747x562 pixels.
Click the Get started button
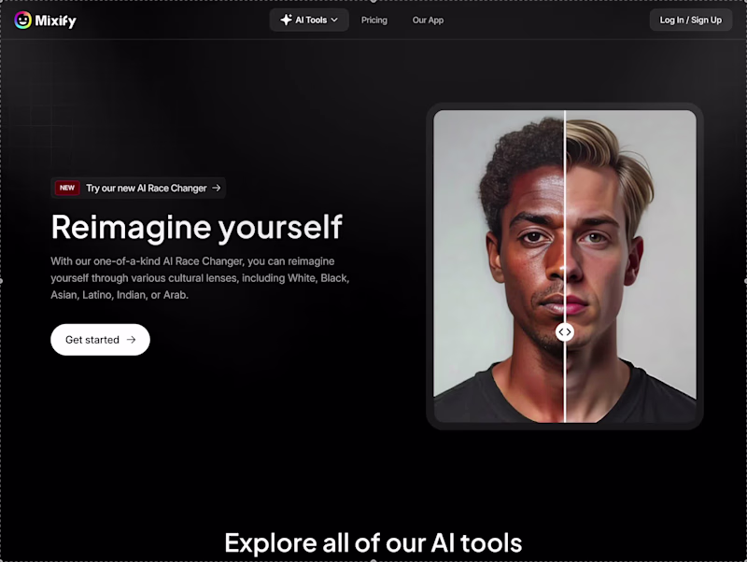(100, 340)
